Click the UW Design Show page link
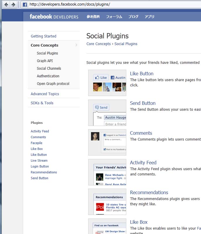This screenshot has height=234, width=201. 115,231
